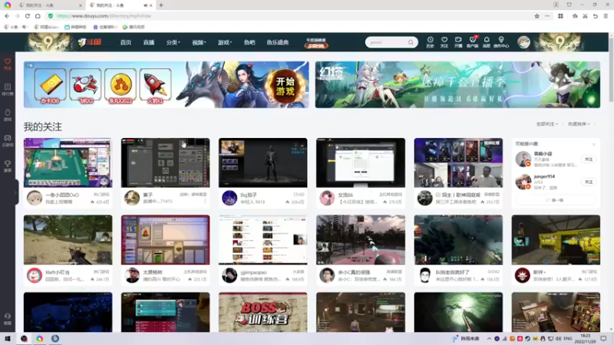
Task: Follow the first recommended streamer (above junger954)
Action: 589,159
